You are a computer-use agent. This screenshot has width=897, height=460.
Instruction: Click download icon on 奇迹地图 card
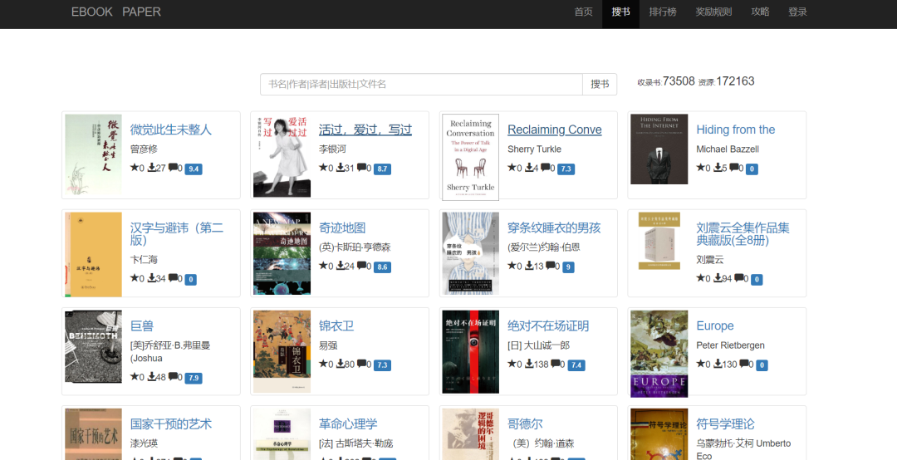pos(341,266)
